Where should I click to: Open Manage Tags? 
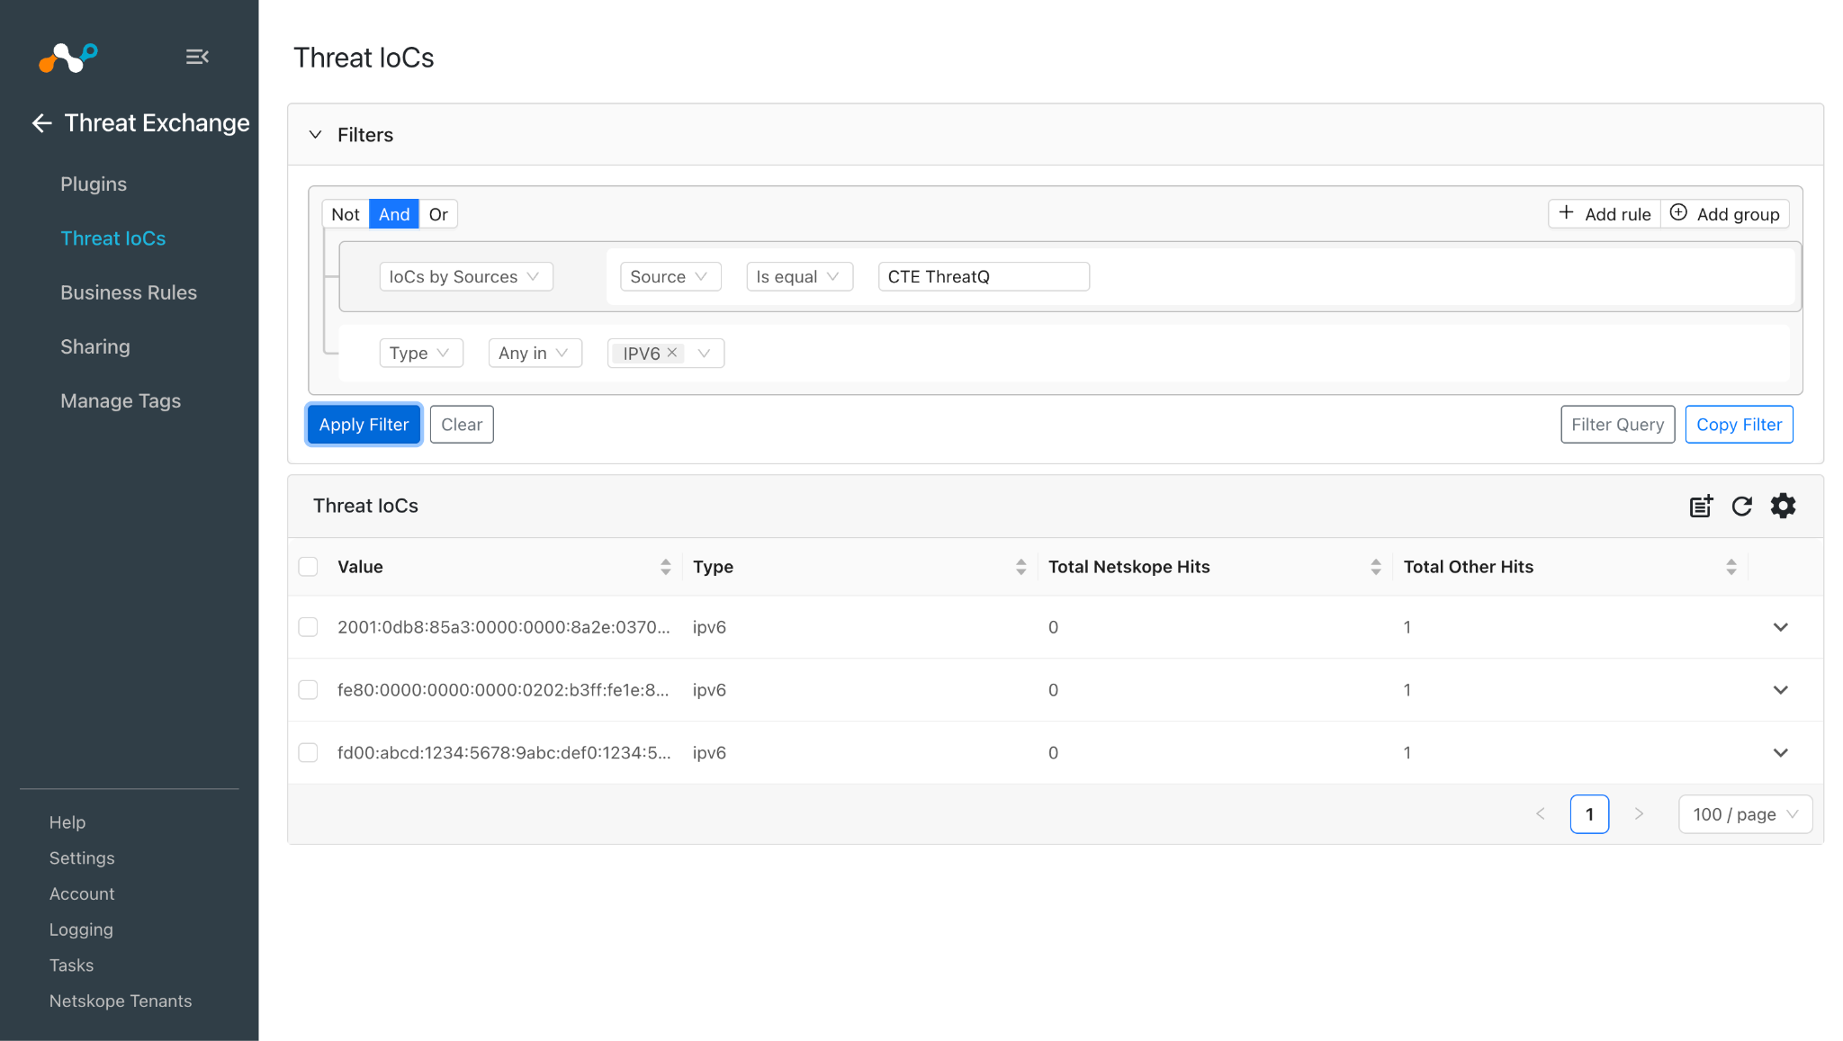point(121,401)
